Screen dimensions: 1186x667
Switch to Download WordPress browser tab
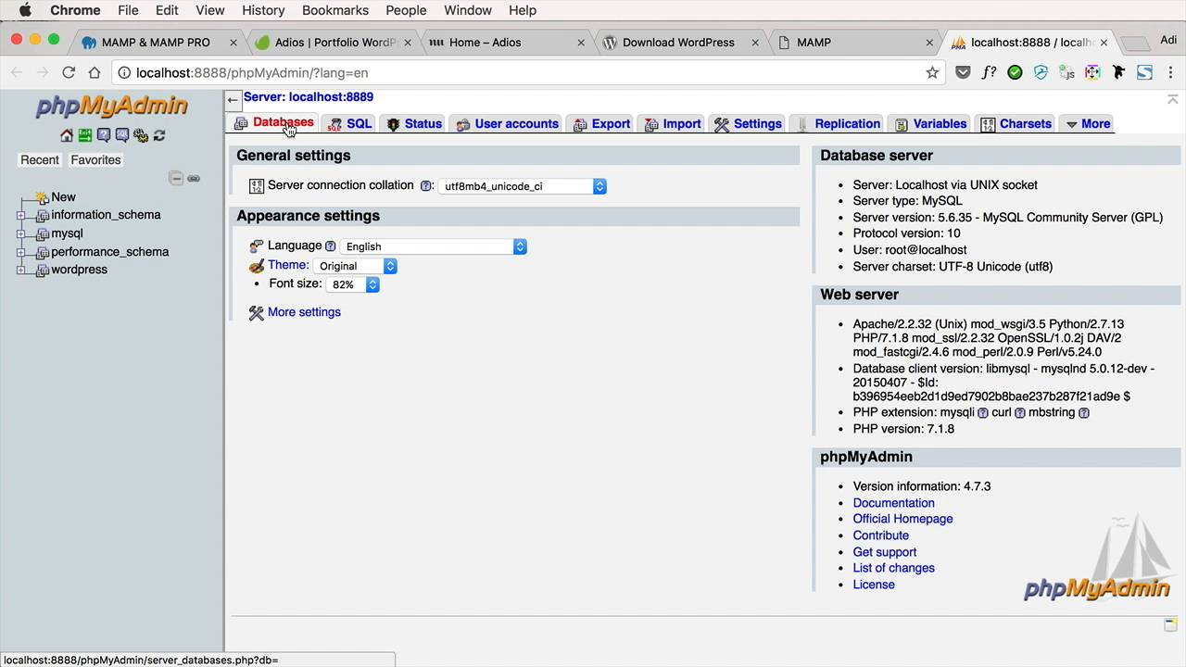pos(678,42)
